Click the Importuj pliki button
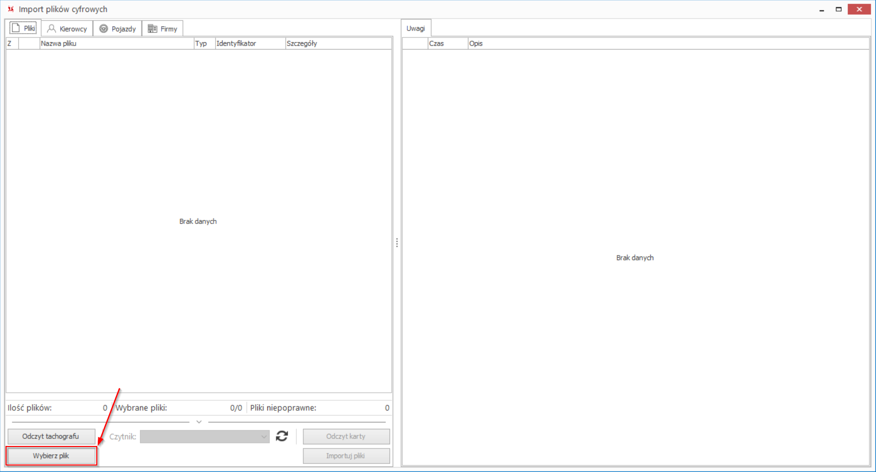876x472 pixels. click(346, 456)
